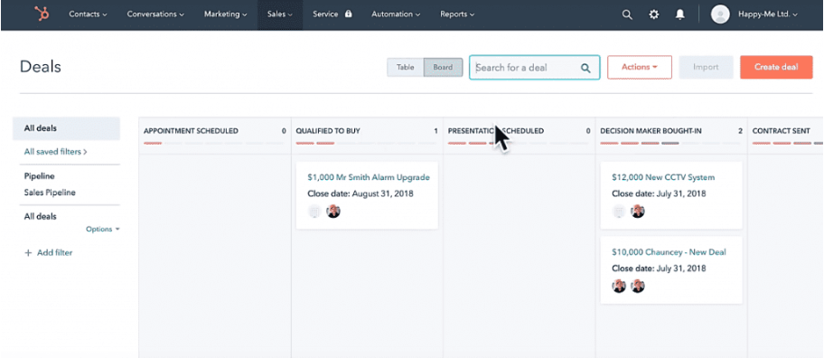Image resolution: width=824 pixels, height=358 pixels.
Task: Open $12,000 New CCTV System deal
Action: coord(663,177)
